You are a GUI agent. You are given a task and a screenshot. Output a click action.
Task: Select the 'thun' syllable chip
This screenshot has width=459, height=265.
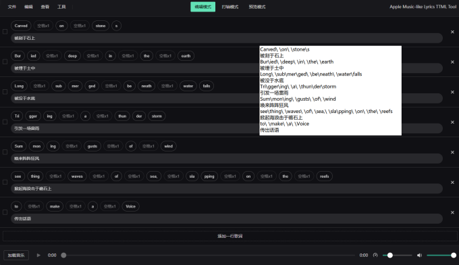(122, 116)
